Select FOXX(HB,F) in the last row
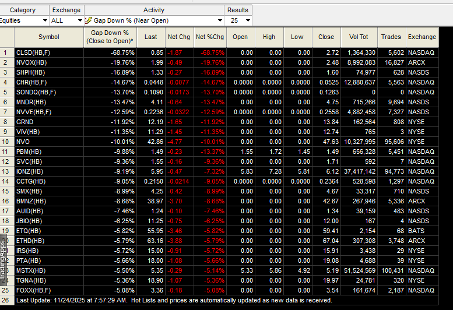The image size is (453, 310). click(49, 290)
